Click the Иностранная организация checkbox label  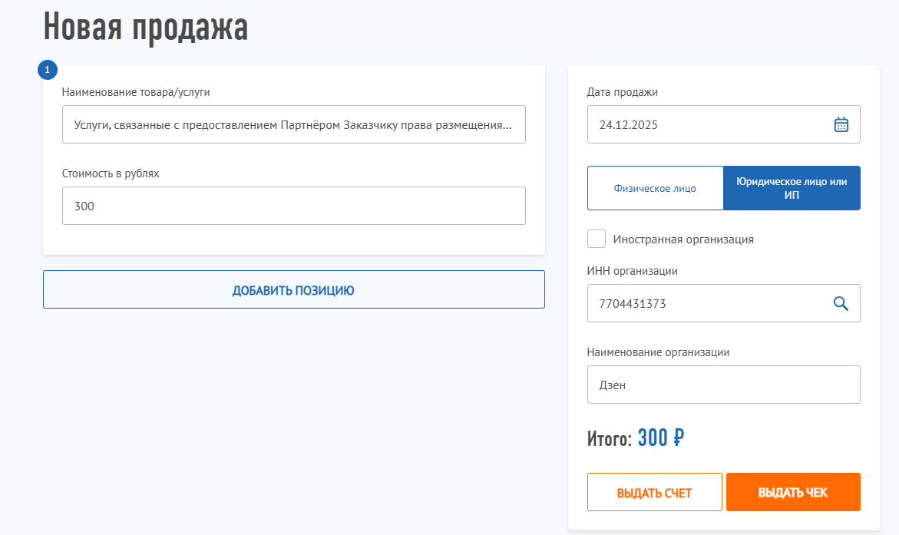[x=683, y=239]
